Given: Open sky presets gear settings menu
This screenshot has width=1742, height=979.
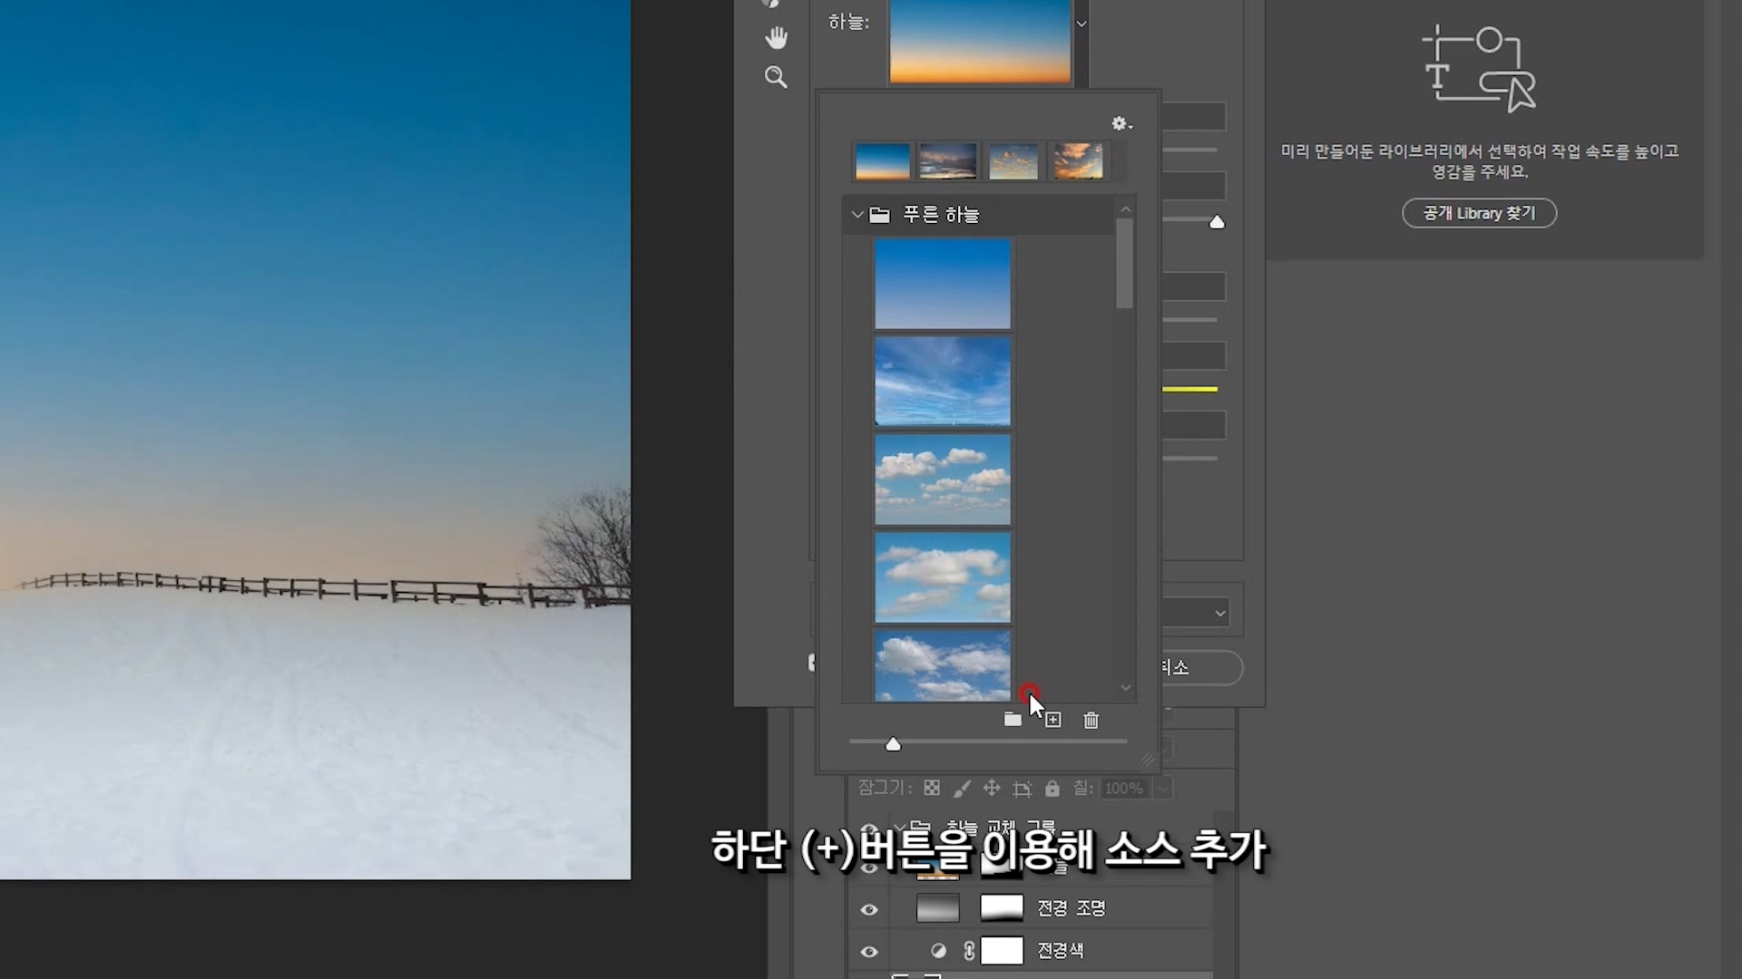Looking at the screenshot, I should click(1121, 123).
